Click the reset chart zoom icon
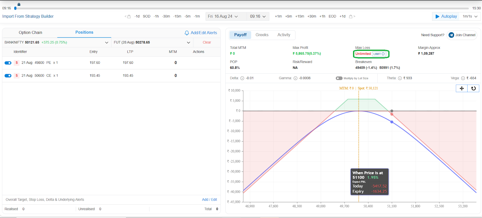The height and width of the screenshot is (218, 482). [473, 88]
